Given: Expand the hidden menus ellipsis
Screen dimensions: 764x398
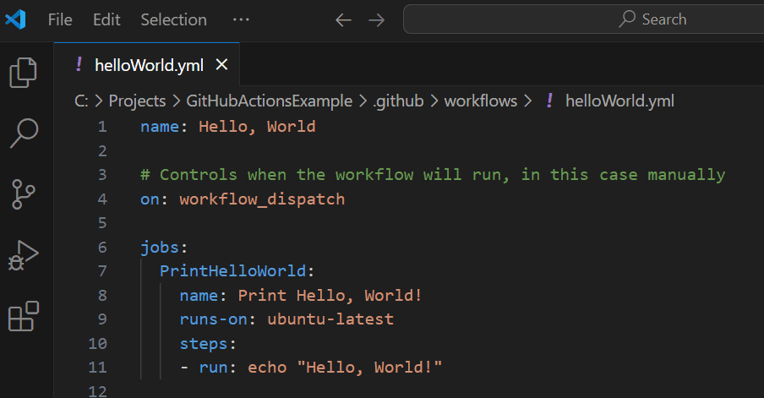Looking at the screenshot, I should [241, 20].
